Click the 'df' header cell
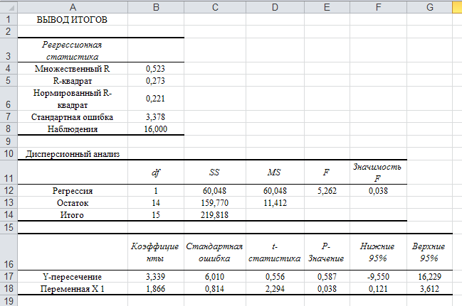 pos(156,173)
